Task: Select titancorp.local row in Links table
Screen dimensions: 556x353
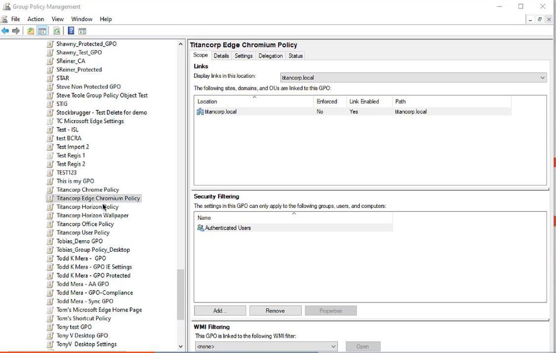Action: [x=353, y=112]
